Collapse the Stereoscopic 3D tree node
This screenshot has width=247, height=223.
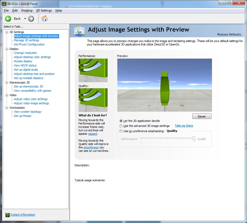click(x=7, y=82)
